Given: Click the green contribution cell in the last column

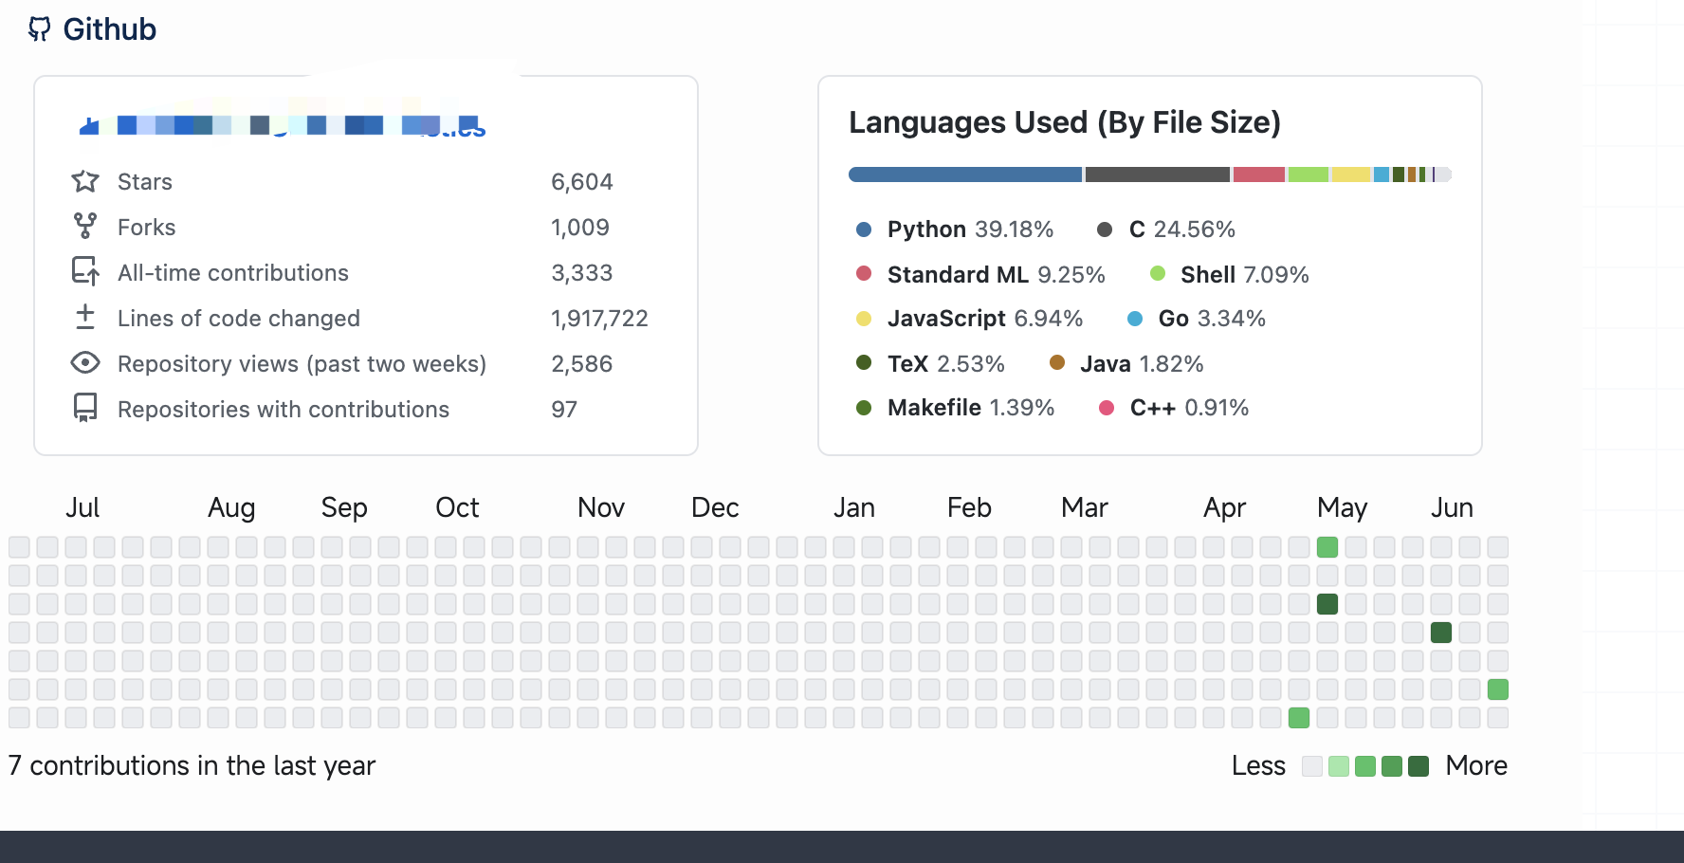Looking at the screenshot, I should click(x=1498, y=689).
